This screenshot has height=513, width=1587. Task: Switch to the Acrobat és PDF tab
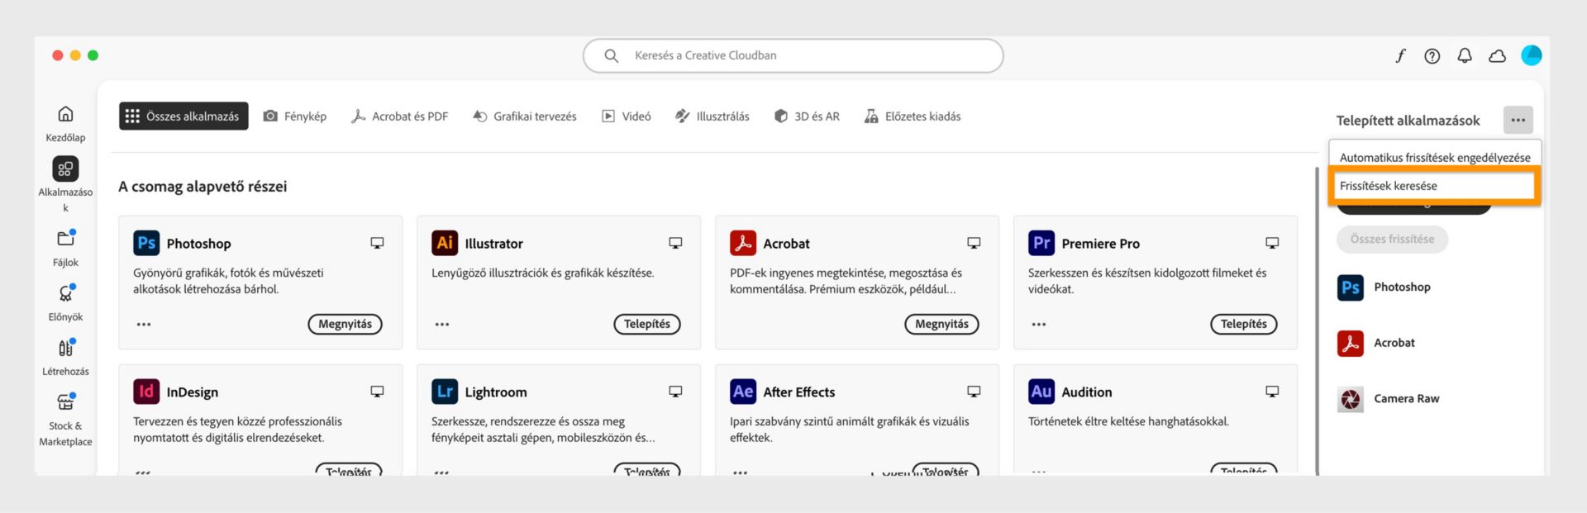(x=399, y=116)
